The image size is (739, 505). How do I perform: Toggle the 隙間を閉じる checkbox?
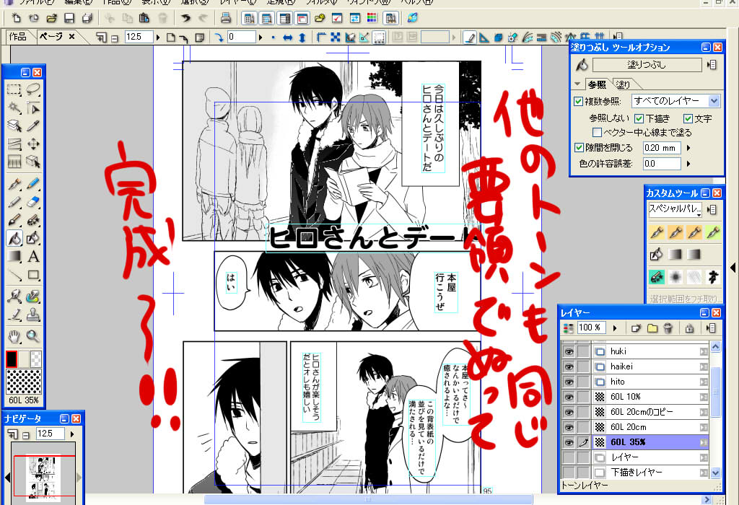(x=579, y=147)
